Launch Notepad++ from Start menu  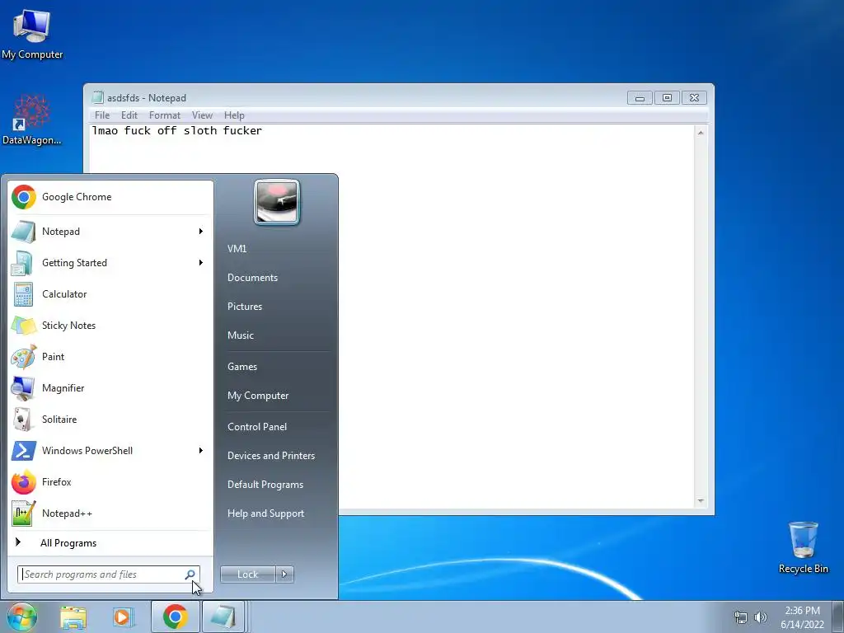[x=110, y=513]
